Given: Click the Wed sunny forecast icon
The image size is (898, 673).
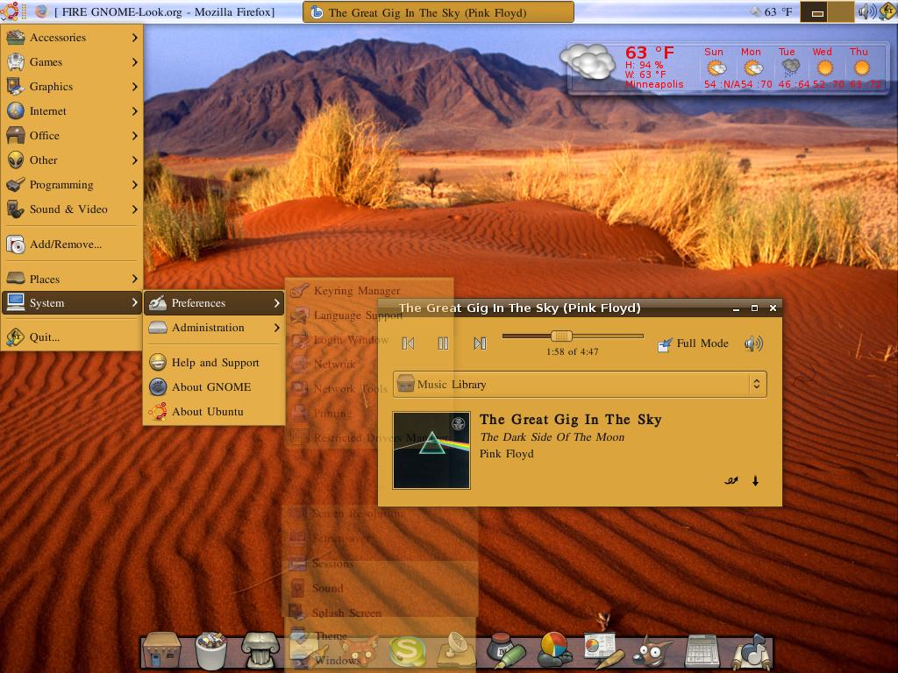Looking at the screenshot, I should point(824,68).
